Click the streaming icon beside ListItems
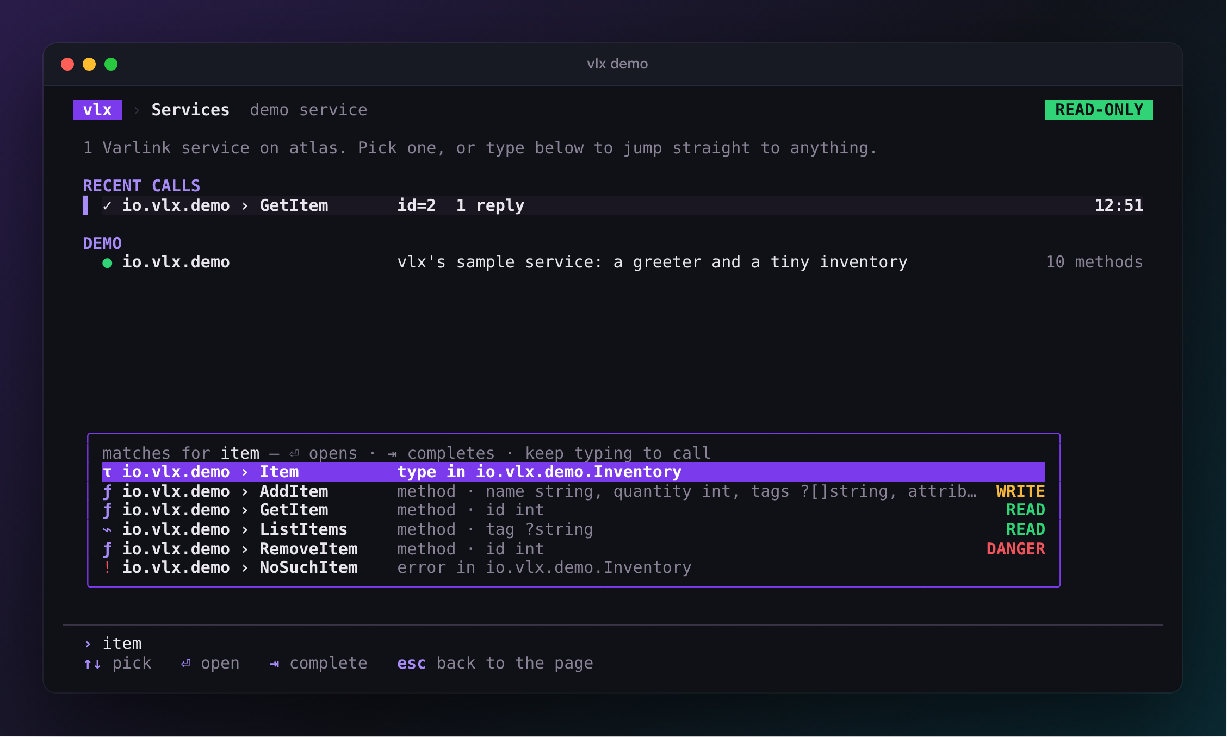Viewport: 1227px width, 737px height. pos(107,529)
